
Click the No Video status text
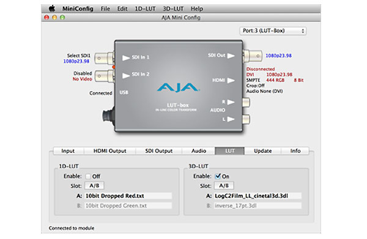[83, 79]
